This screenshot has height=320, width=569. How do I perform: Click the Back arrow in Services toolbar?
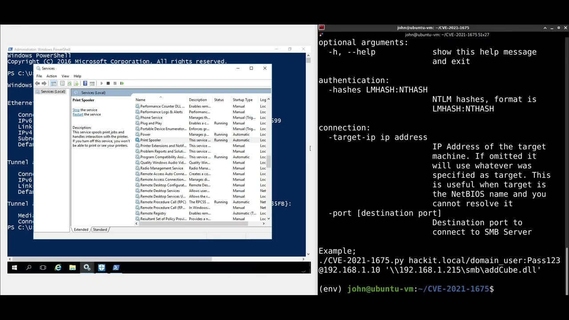click(x=37, y=84)
